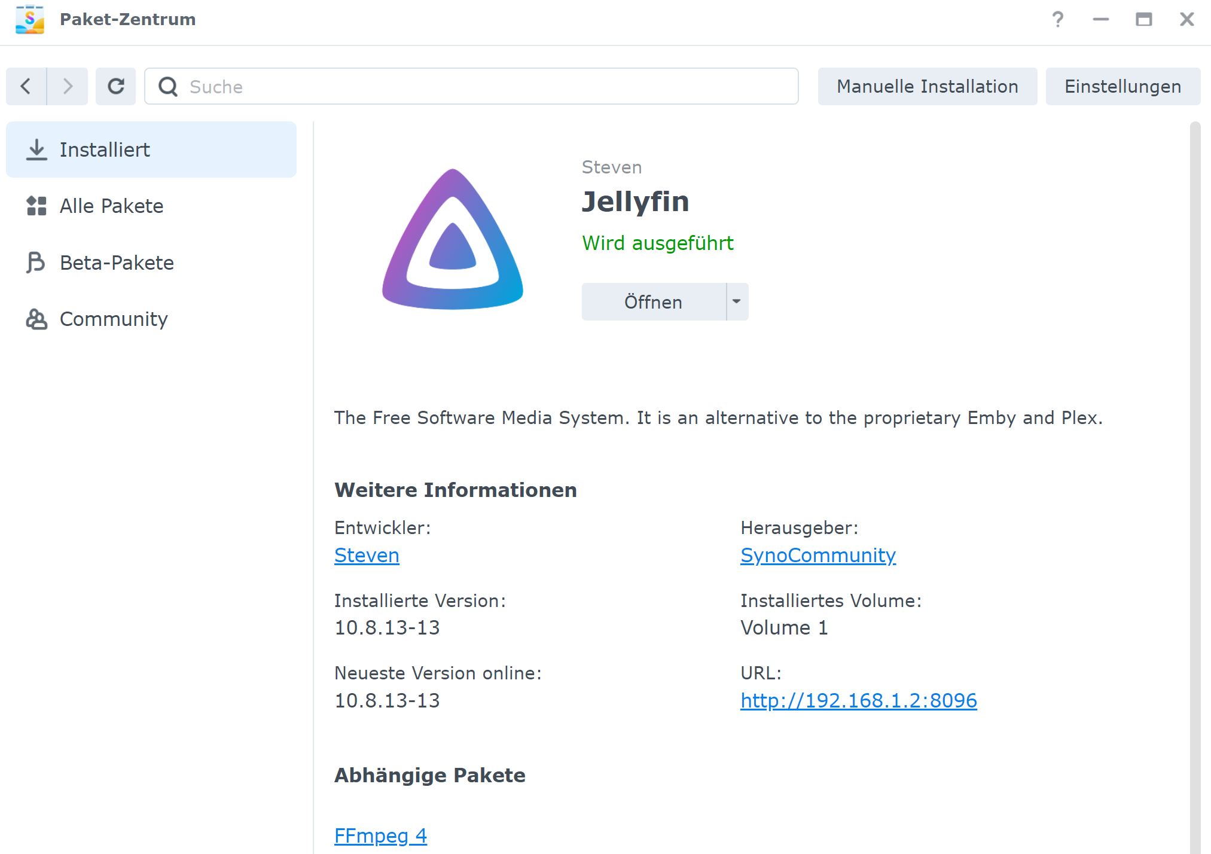Select the Installiert download icon
Viewport: 1211px width, 854px height.
pos(36,150)
